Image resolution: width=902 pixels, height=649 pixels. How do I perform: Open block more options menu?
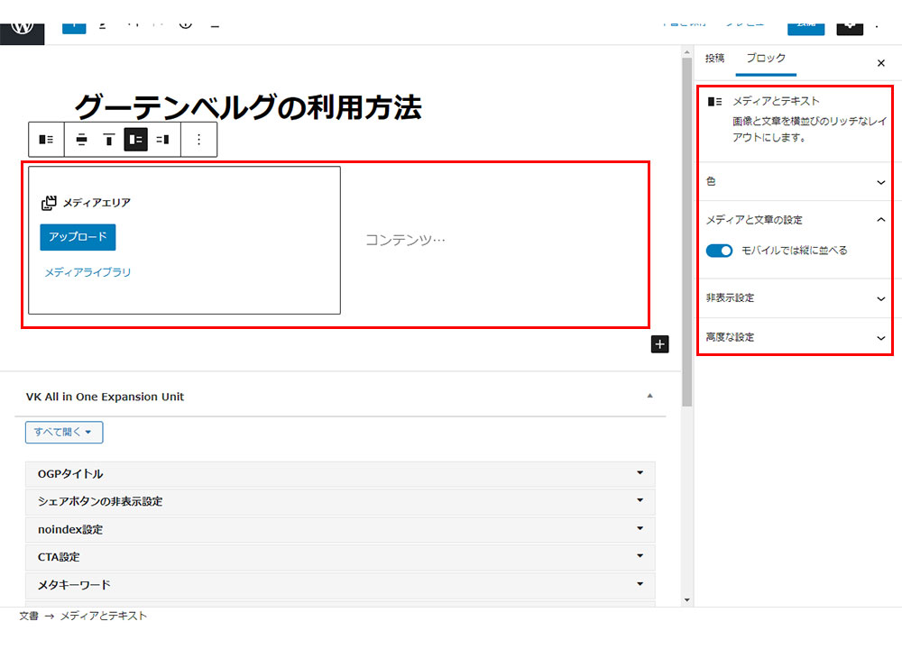(x=199, y=140)
